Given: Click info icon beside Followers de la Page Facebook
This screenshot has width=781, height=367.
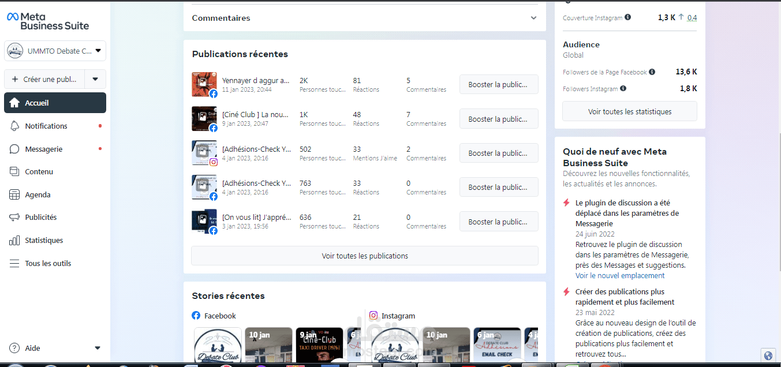Looking at the screenshot, I should pos(652,72).
